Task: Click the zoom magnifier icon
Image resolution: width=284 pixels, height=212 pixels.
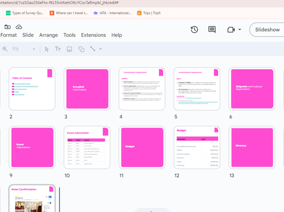Action: pyautogui.click(x=5, y=49)
